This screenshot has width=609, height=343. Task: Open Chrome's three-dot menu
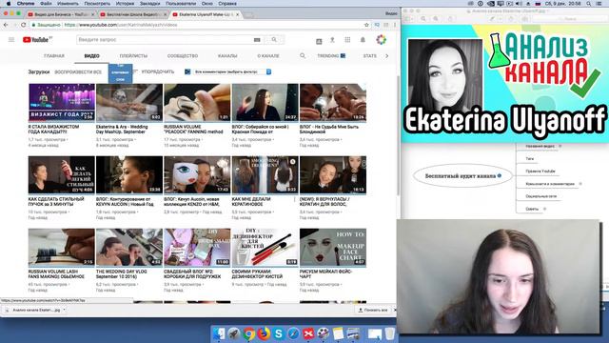[395, 25]
